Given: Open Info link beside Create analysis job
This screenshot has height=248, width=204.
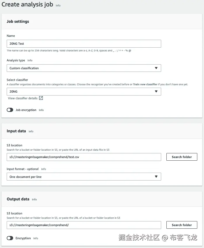Looking at the screenshot, I should pyautogui.click(x=58, y=6).
